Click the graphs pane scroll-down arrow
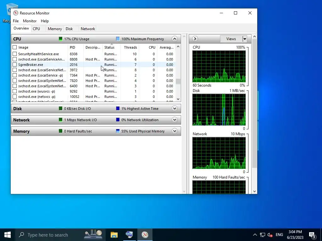The height and width of the screenshot is (241, 322). pos(254,191)
